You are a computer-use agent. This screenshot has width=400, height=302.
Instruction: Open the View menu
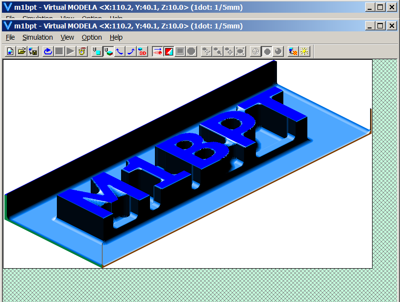pyautogui.click(x=67, y=37)
